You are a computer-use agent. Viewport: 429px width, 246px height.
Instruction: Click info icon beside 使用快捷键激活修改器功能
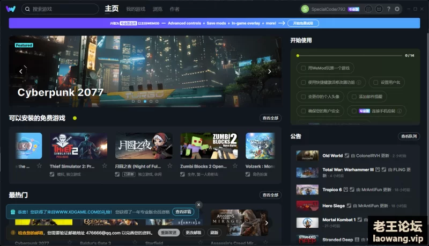click(359, 82)
